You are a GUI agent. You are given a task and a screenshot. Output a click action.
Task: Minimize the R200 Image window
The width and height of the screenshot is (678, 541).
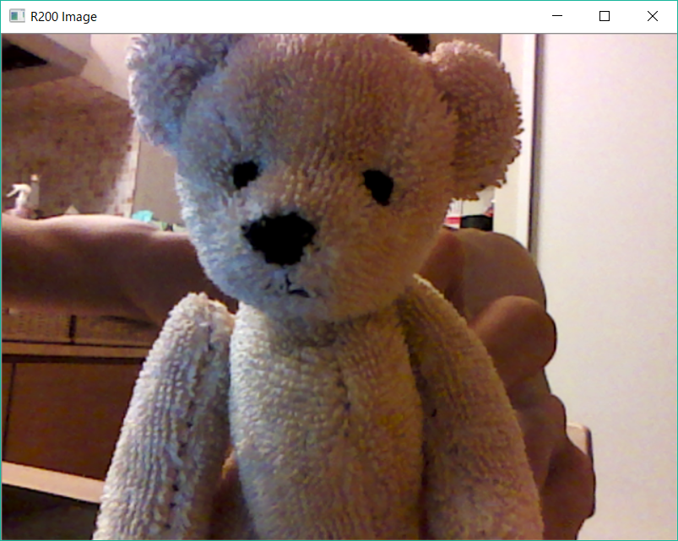pyautogui.click(x=557, y=16)
